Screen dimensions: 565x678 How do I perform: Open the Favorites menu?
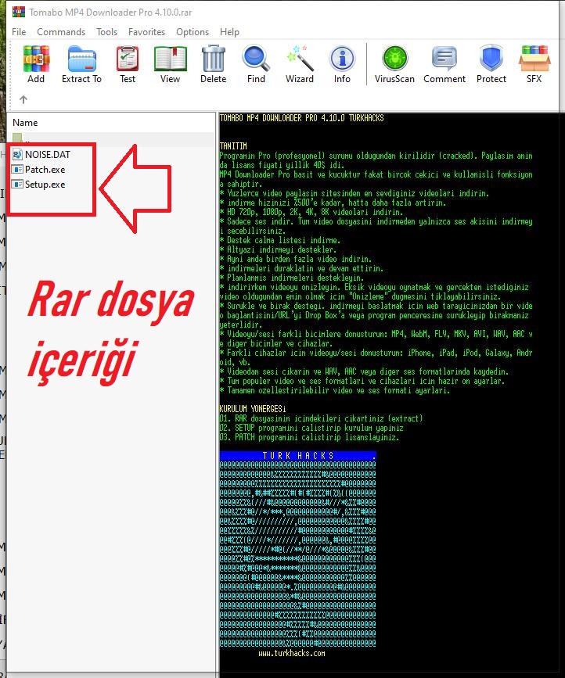[146, 32]
